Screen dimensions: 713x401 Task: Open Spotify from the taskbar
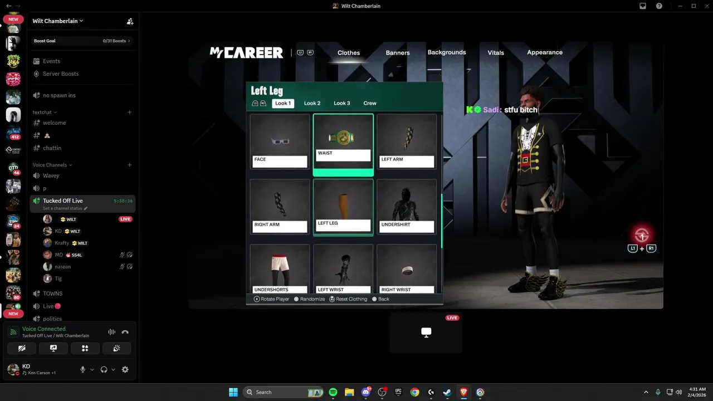tap(333, 392)
